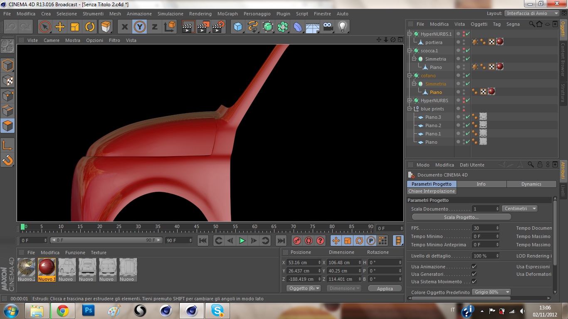Viewport: 568px width, 319px height.
Task: Add a Light object from the toolbar
Action: [342, 27]
